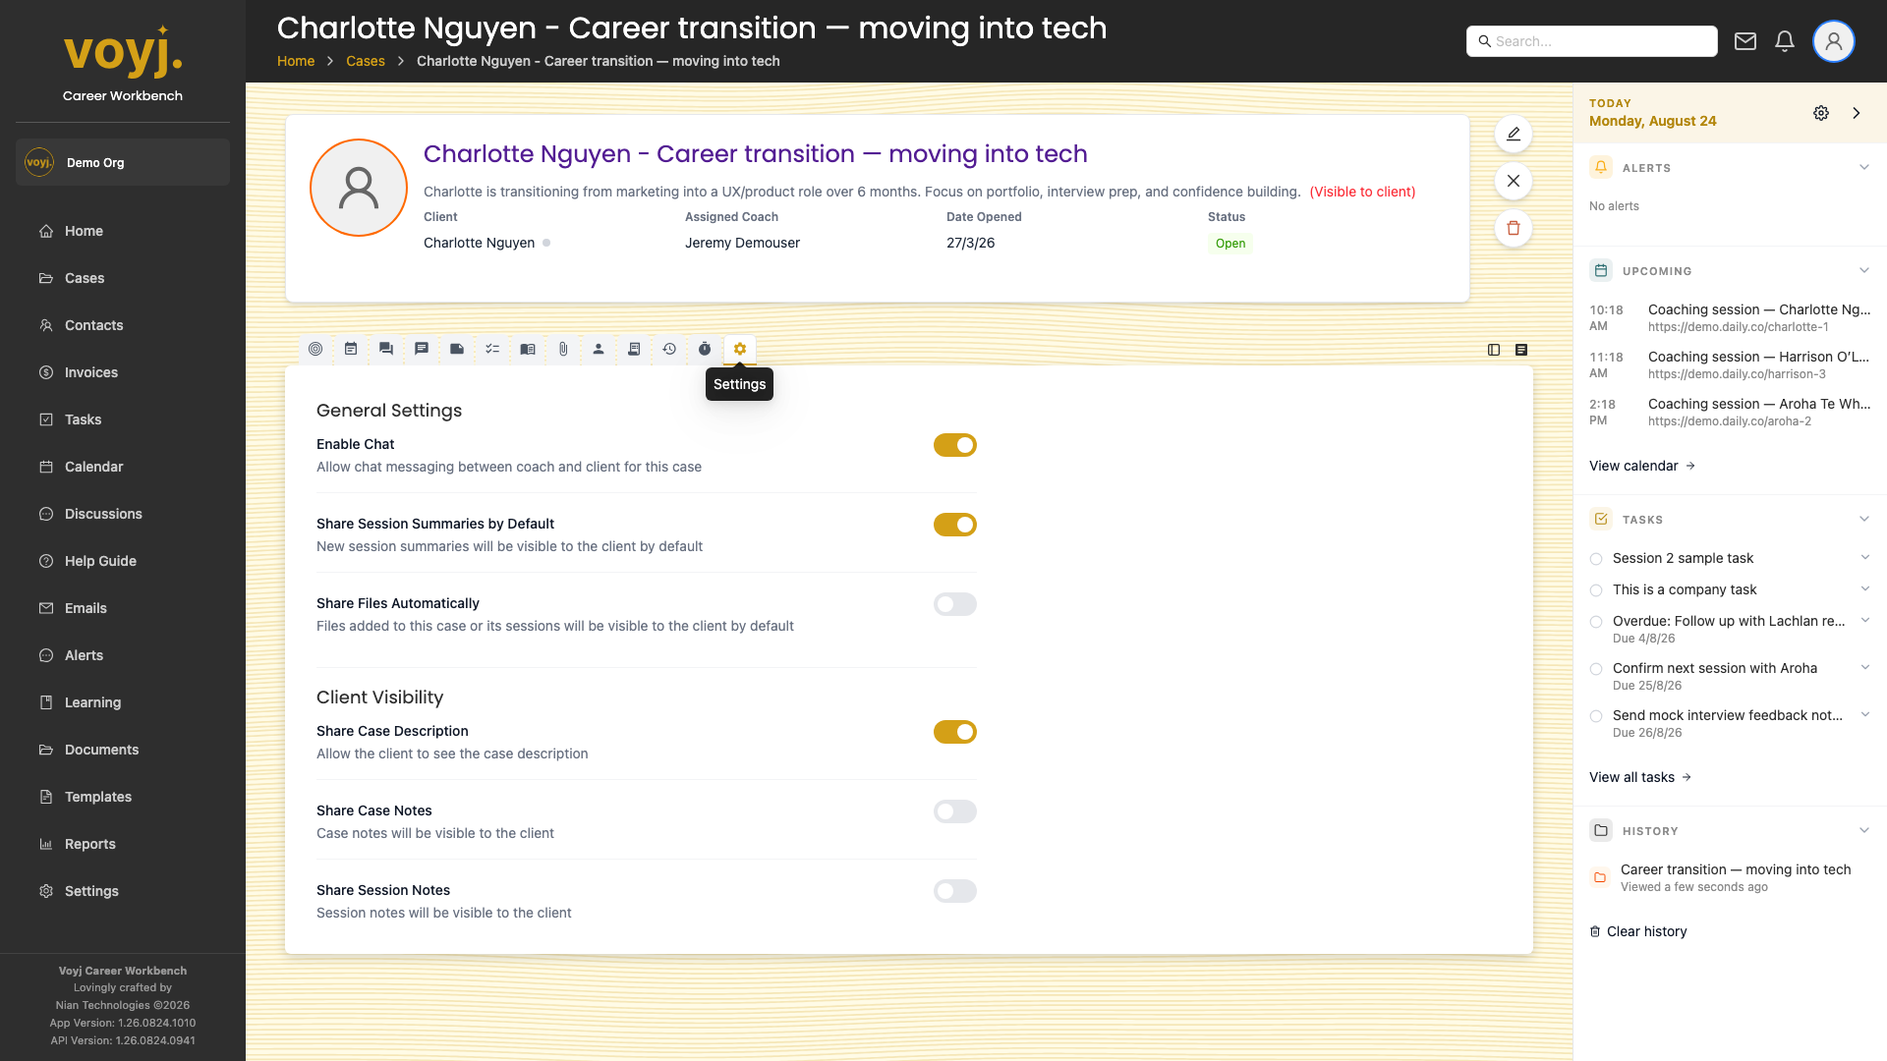Viewport: 1887px width, 1061px height.
Task: Disable the Enable Chat toggle
Action: point(955,445)
